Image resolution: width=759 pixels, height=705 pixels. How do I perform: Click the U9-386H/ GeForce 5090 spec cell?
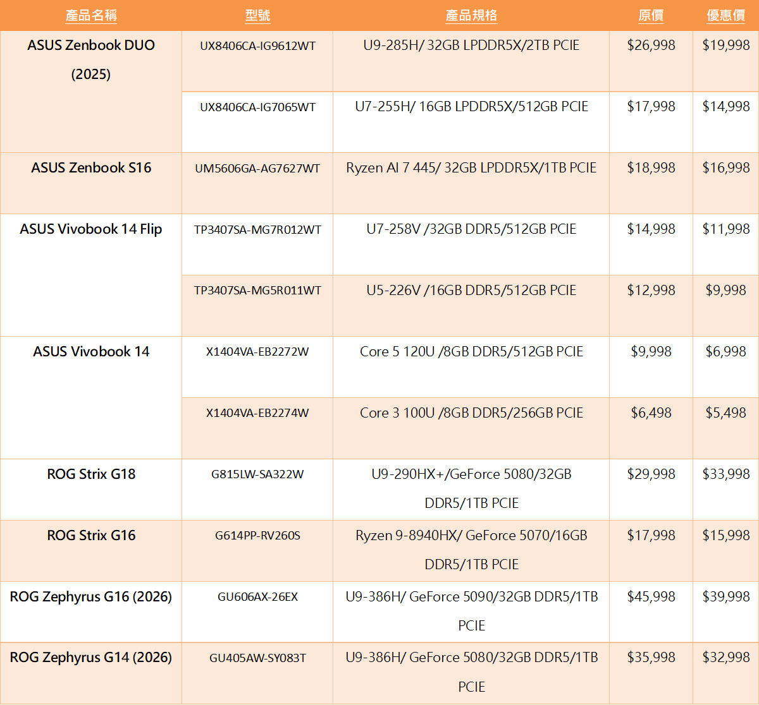point(471,612)
